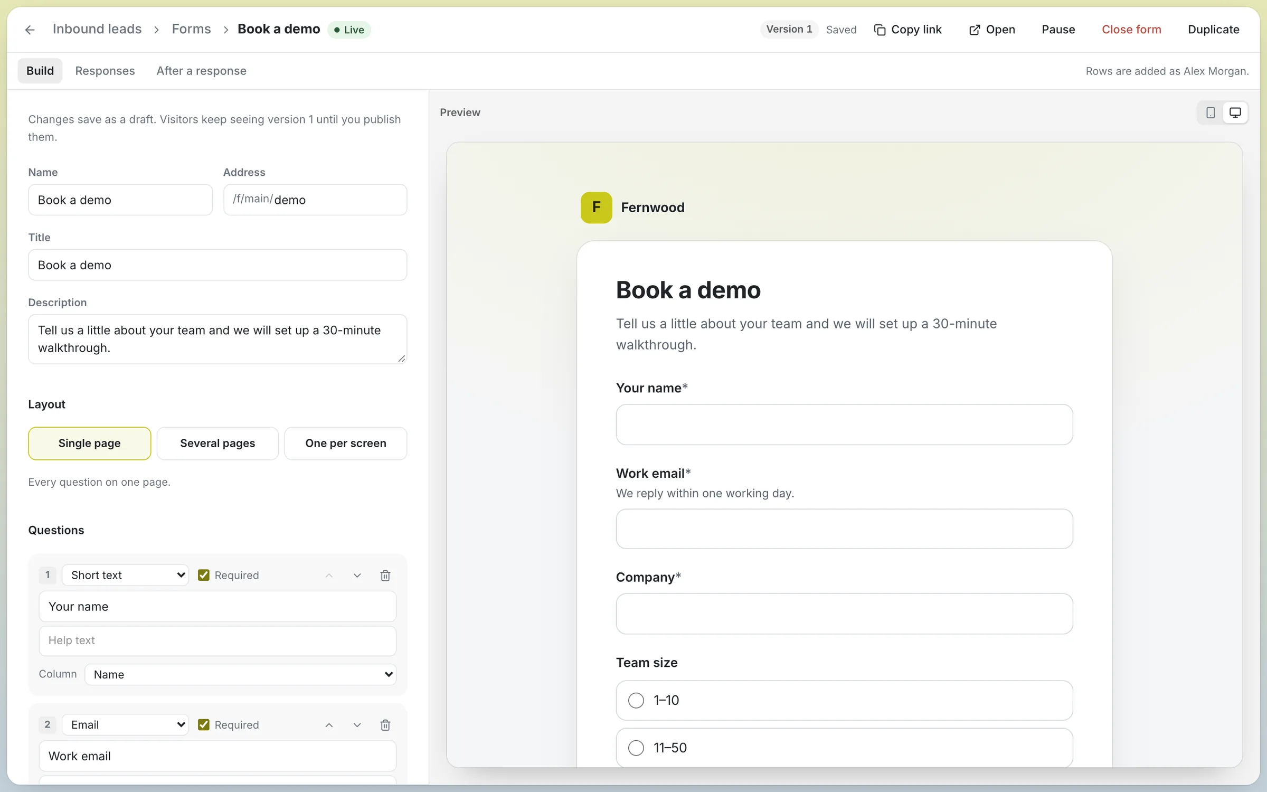The width and height of the screenshot is (1267, 792).
Task: Delete question 2 with trash icon
Action: pyautogui.click(x=385, y=724)
